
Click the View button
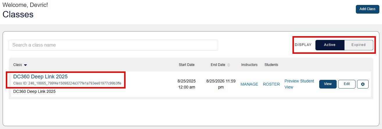(x=328, y=84)
